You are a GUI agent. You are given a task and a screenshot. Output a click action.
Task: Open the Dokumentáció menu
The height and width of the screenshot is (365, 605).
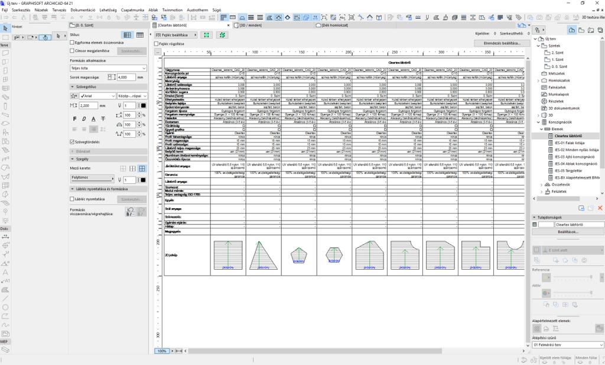tap(83, 10)
